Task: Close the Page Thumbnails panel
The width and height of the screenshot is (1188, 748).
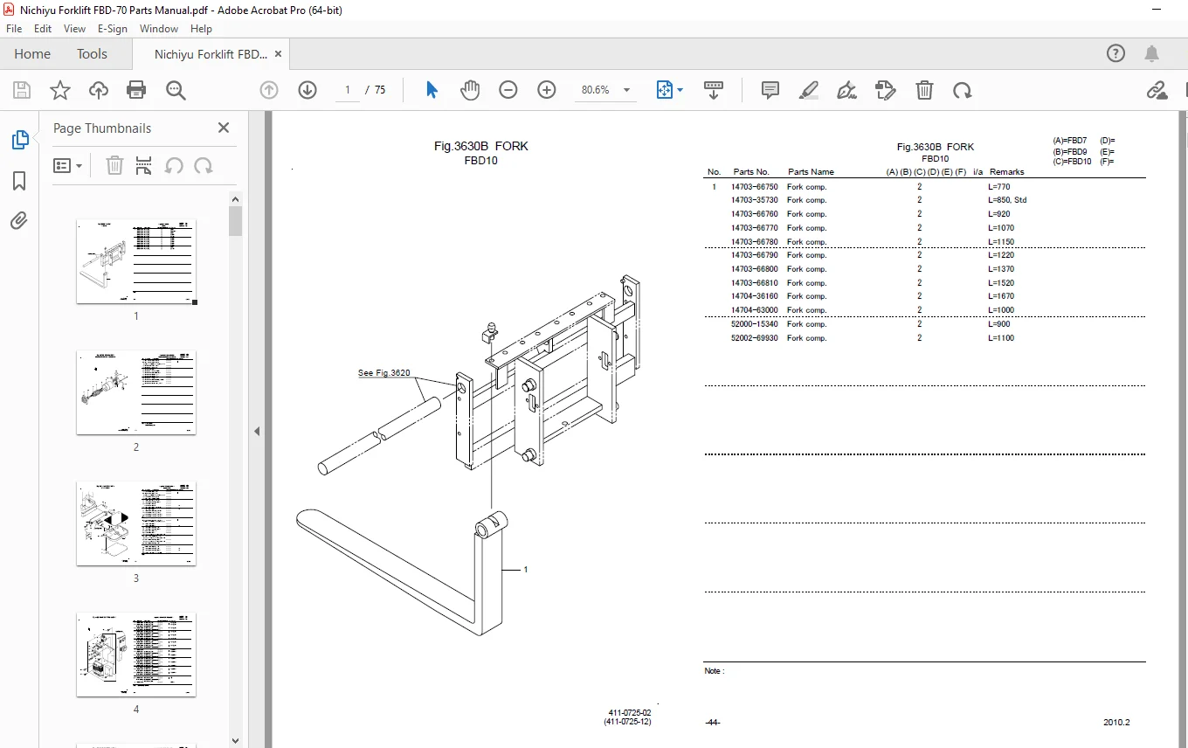Action: [x=224, y=128]
